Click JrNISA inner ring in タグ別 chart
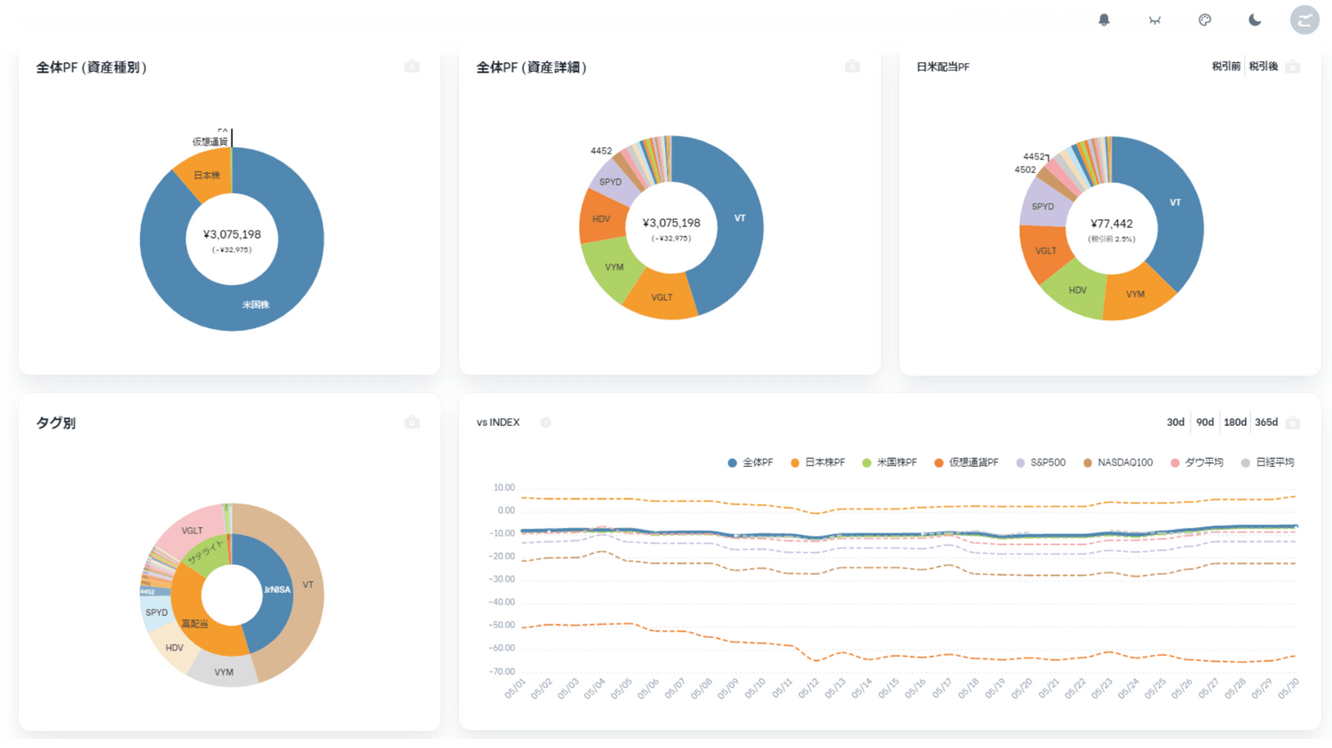Image resolution: width=1332 pixels, height=748 pixels. 277,589
